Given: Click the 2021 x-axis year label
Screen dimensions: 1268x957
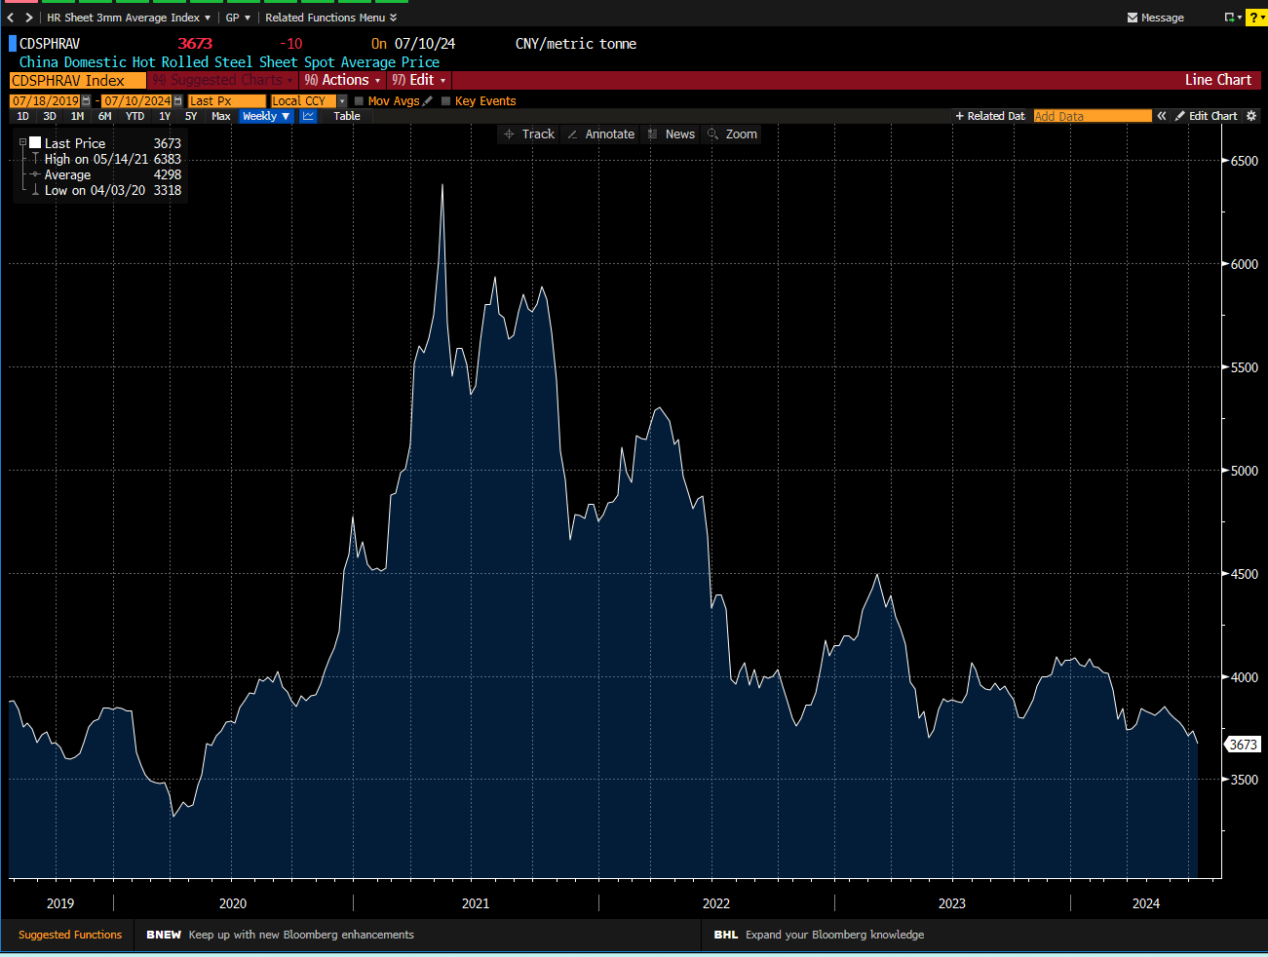Looking at the screenshot, I should 476,903.
